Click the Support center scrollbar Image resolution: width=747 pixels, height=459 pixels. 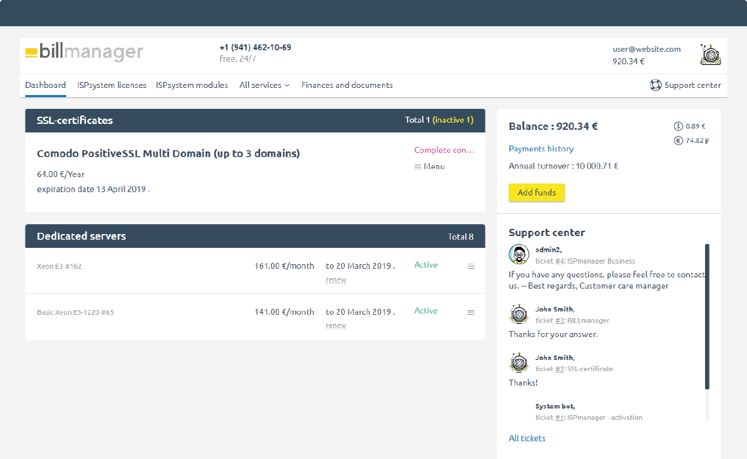click(707, 317)
